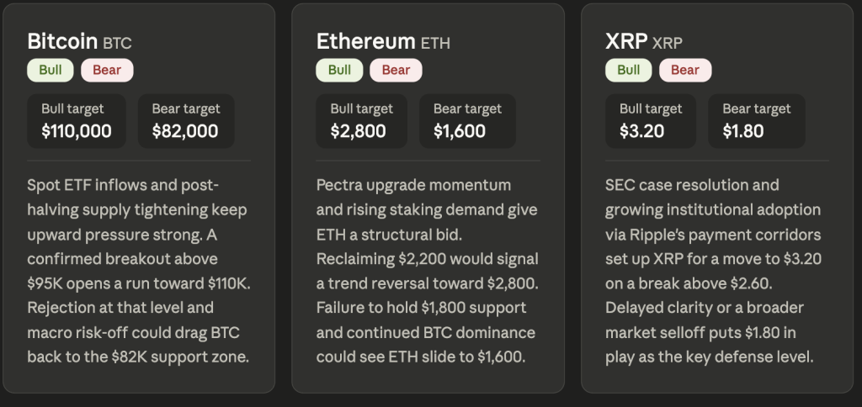Image resolution: width=862 pixels, height=407 pixels.
Task: Click the Bitcoin card heading
Action: pos(63,41)
